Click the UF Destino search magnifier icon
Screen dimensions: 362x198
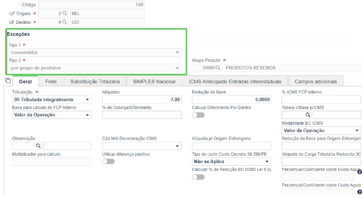[65, 22]
